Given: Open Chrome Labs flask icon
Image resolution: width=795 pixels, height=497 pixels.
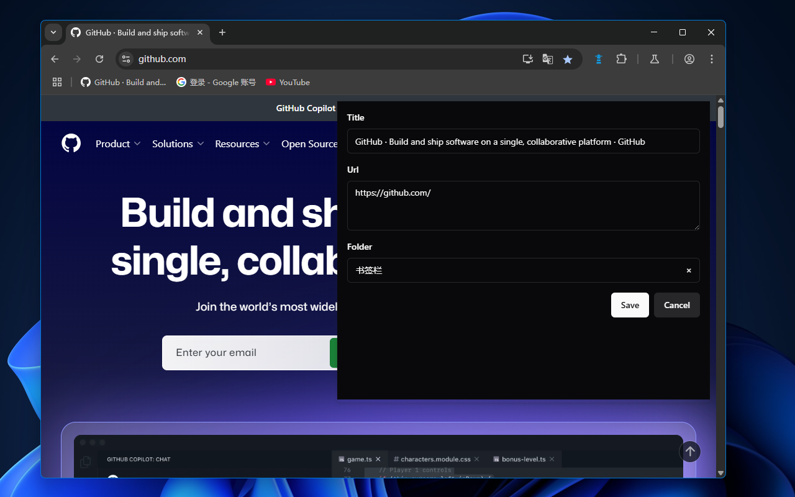Looking at the screenshot, I should 654,59.
